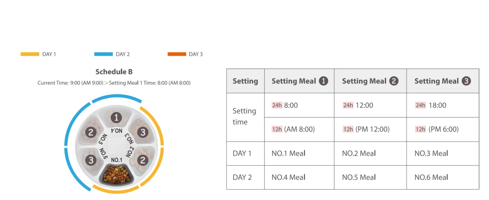
Task: Click the 24h badge beside 8:00
Action: pos(277,105)
